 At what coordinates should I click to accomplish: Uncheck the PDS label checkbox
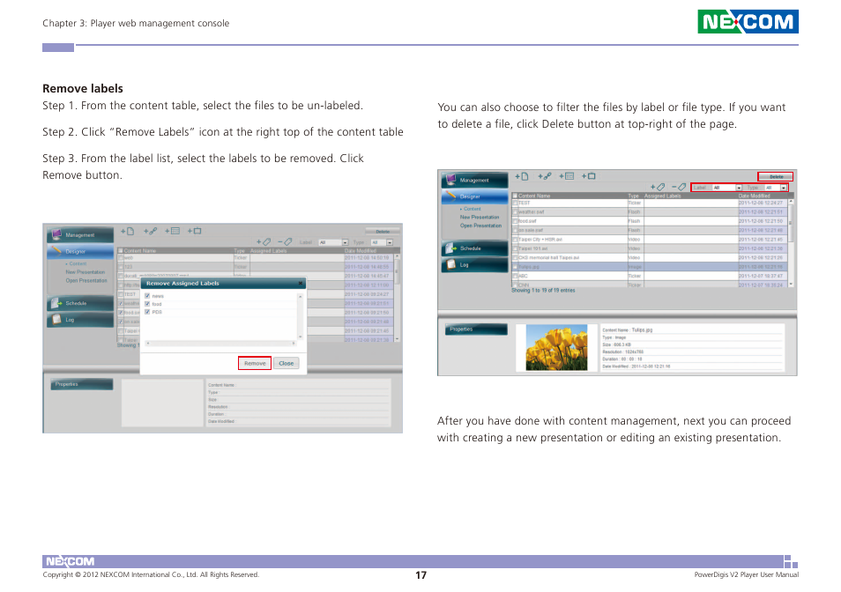[x=147, y=312]
